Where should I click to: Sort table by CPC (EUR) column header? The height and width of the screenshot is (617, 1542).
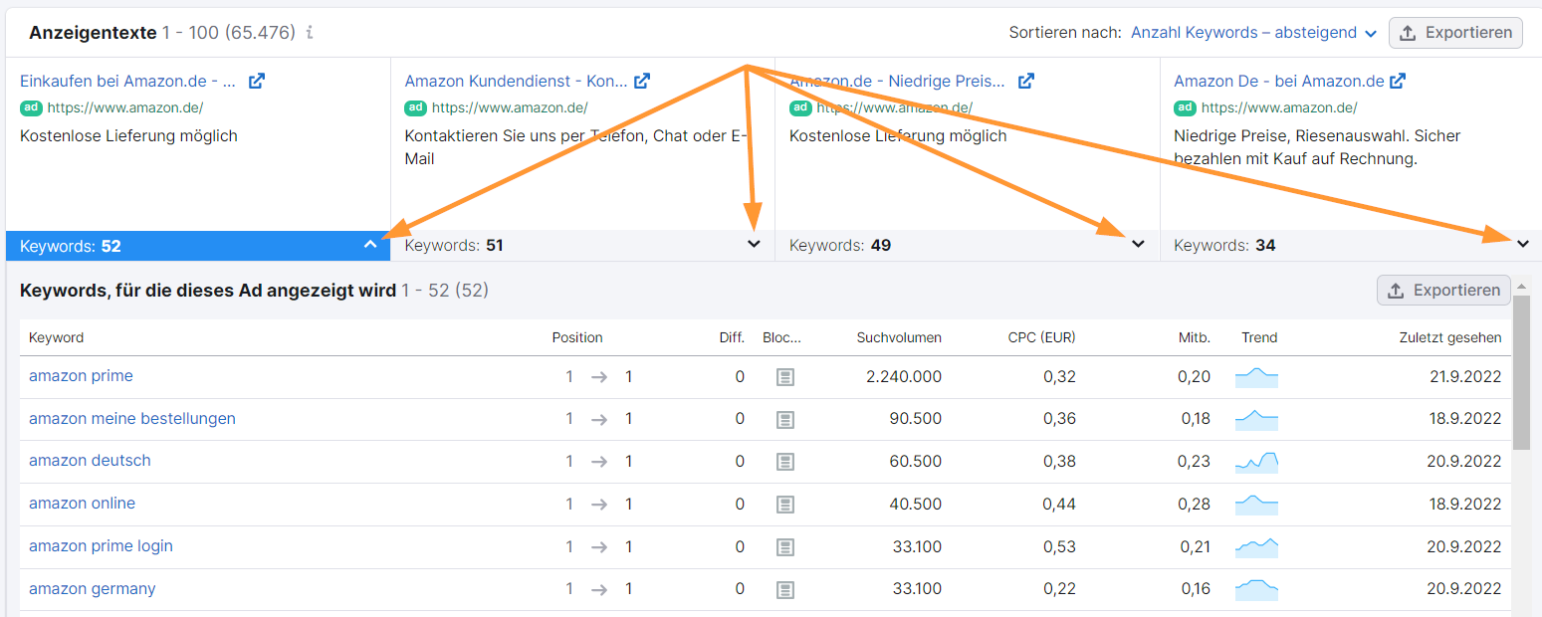point(1041,337)
